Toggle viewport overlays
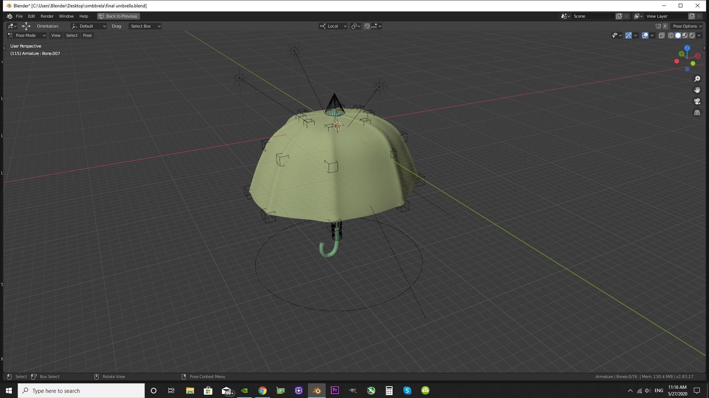This screenshot has width=709, height=398. (x=645, y=35)
